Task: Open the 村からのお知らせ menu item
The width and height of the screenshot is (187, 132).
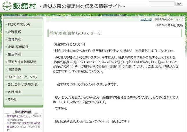Action: [19, 24]
